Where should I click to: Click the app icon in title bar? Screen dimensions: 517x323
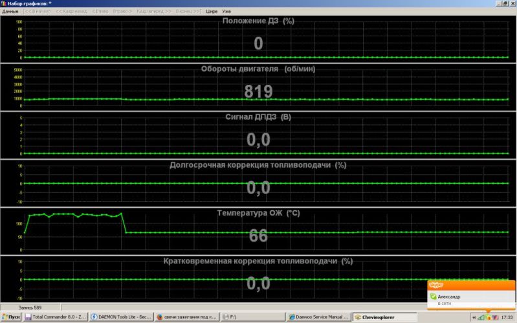click(x=4, y=3)
